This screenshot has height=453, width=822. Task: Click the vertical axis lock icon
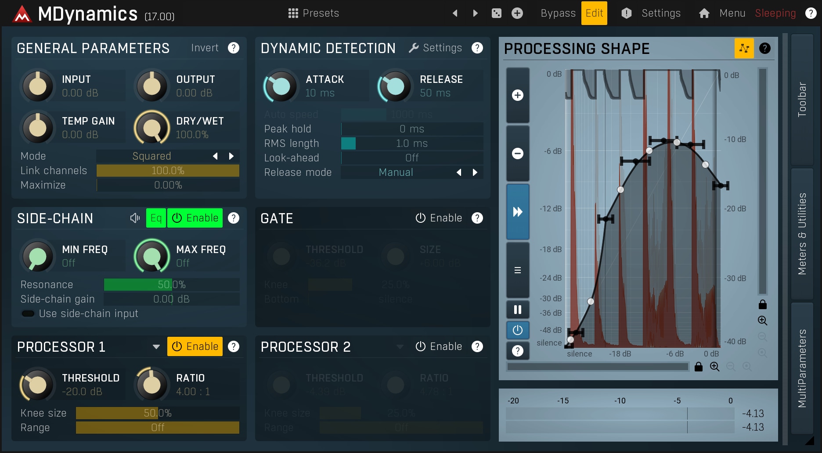pos(763,304)
